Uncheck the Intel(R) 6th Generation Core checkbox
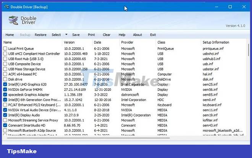The image size is (252, 158). (x=5, y=100)
